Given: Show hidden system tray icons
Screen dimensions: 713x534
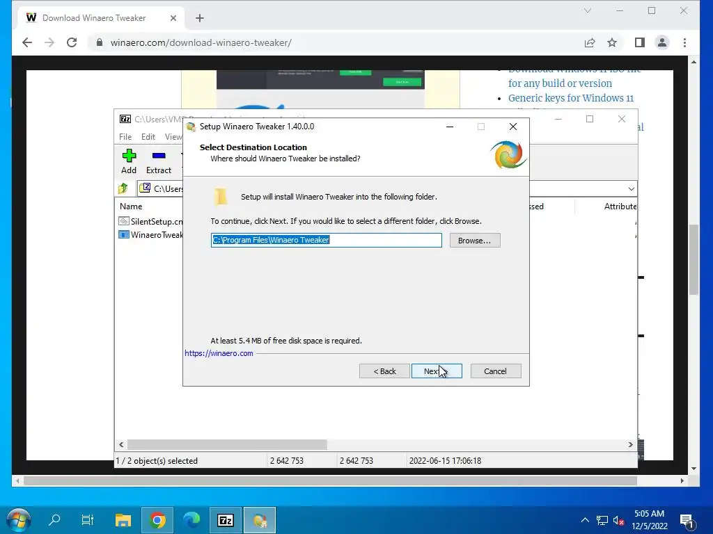Looking at the screenshot, I should (x=585, y=520).
